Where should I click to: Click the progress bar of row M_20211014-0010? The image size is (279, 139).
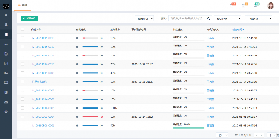pos(90,64)
